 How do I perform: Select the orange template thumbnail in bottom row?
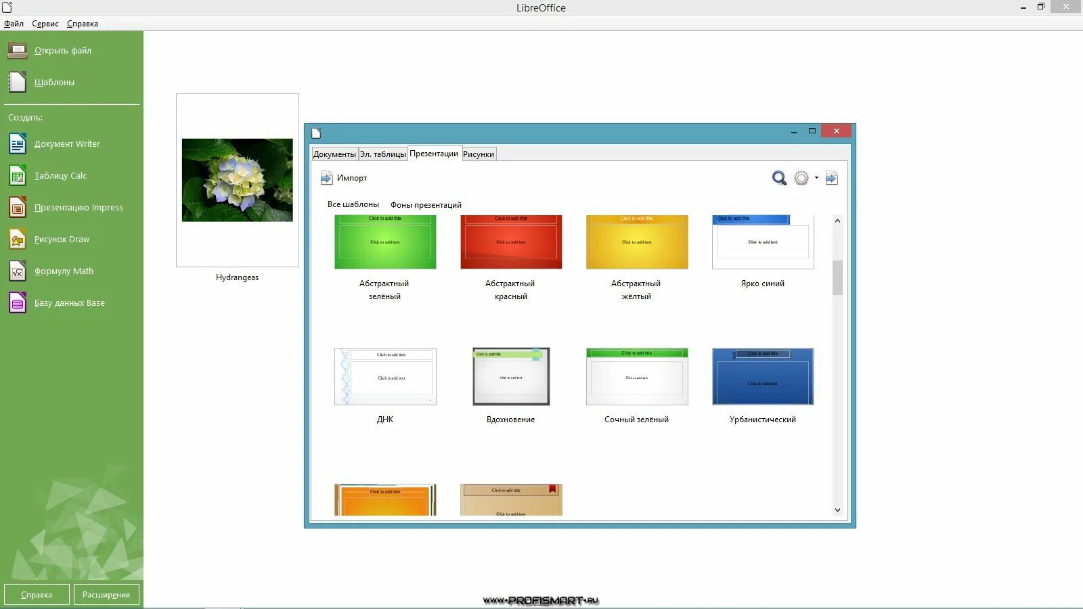click(385, 500)
